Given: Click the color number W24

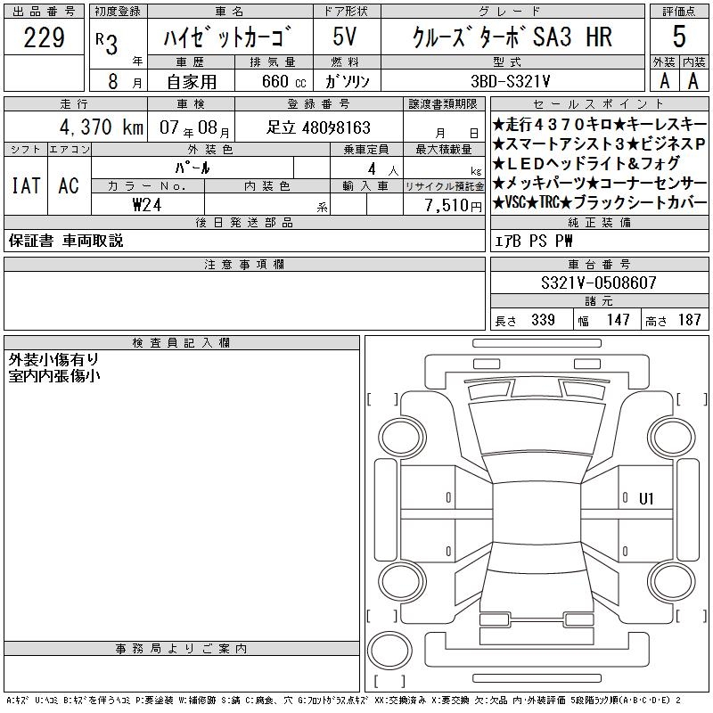Looking at the screenshot, I should click(x=147, y=205).
